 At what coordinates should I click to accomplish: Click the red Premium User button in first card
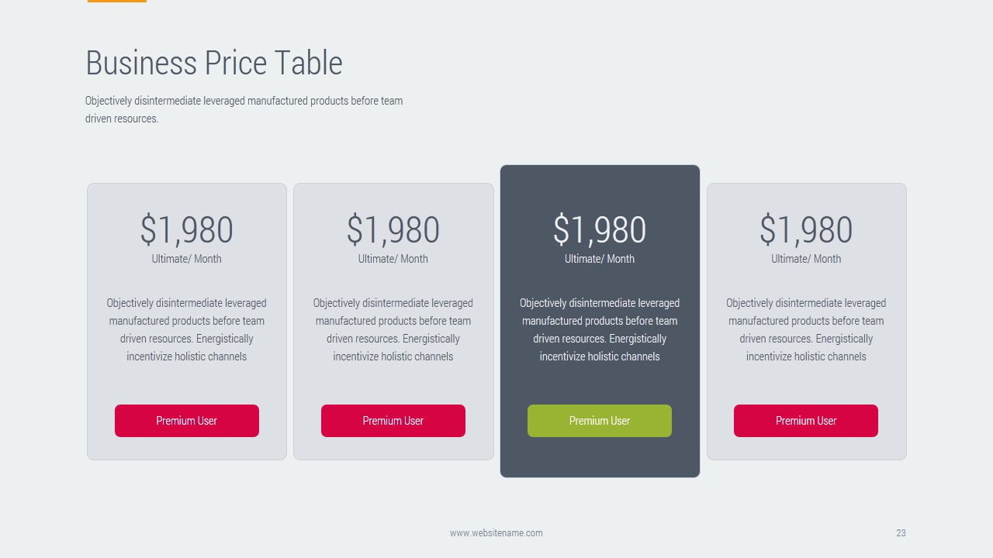(x=187, y=421)
